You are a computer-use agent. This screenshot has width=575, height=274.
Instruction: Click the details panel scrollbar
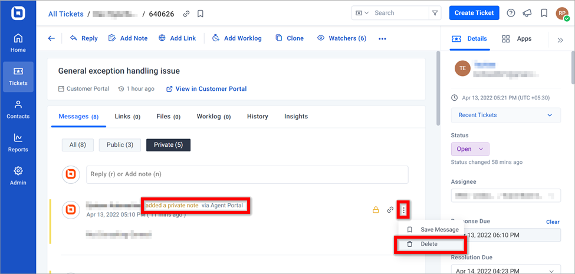click(573, 68)
